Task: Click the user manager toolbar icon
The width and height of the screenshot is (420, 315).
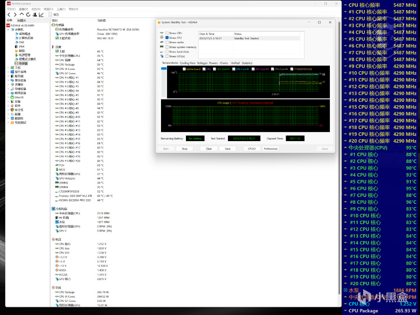Action: [x=35, y=14]
